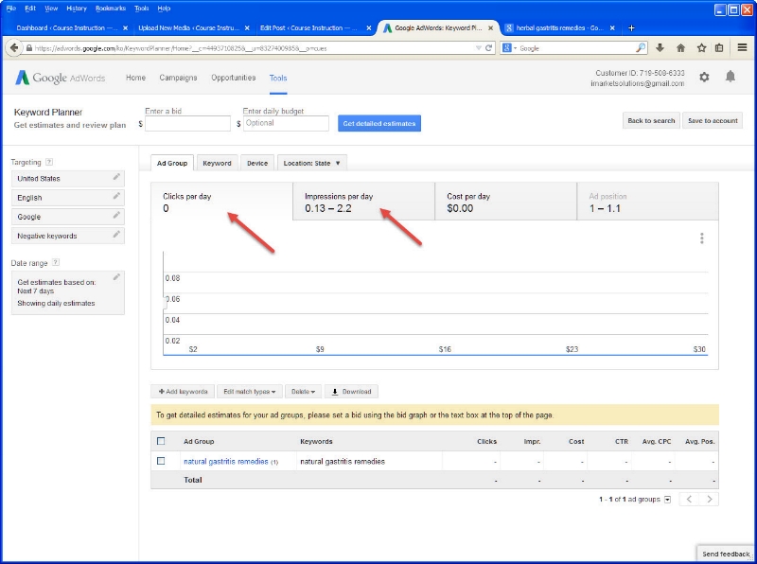Expand the Location: State dropdown
This screenshot has width=757, height=564.
point(312,163)
